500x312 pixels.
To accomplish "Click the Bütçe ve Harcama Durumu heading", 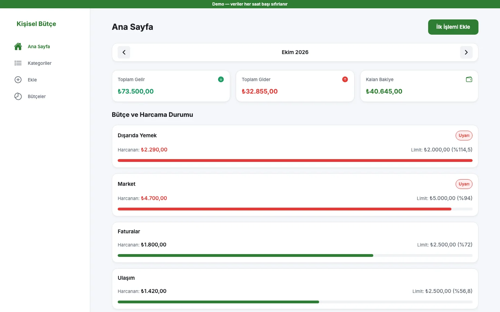I will [152, 115].
